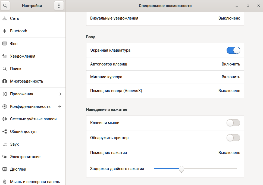Click the Сеть network icon

pyautogui.click(x=4, y=18)
